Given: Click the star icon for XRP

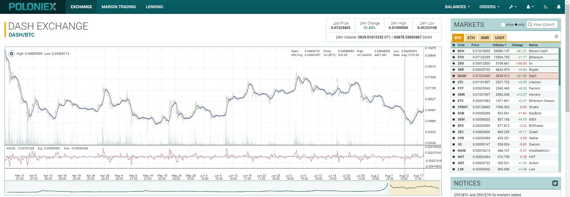Looking at the screenshot, I should point(454,70).
